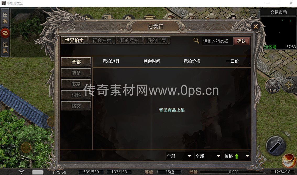297x175 pixels.
Task: Close the auction house window
Action: (x=256, y=26)
